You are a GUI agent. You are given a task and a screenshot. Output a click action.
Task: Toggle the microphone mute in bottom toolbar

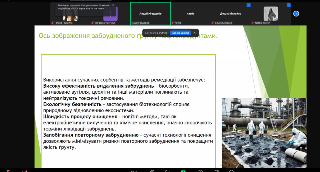point(9,171)
